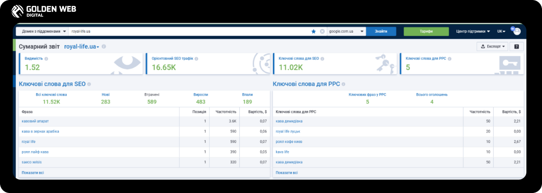The height and width of the screenshot is (193, 542).
Task: Click the user avatar icon
Action: coord(517,31)
